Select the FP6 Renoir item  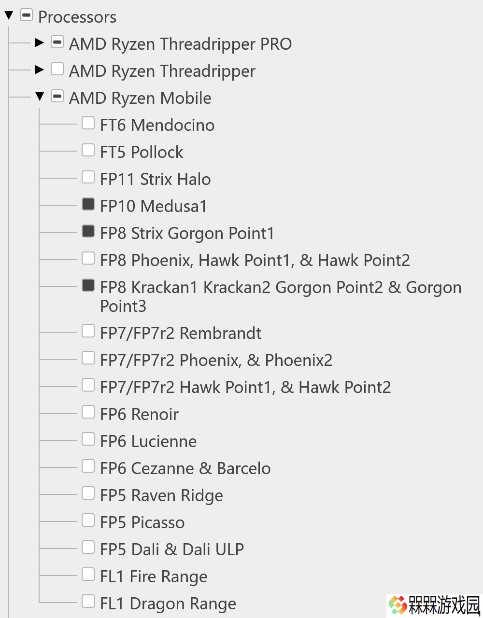(139, 414)
